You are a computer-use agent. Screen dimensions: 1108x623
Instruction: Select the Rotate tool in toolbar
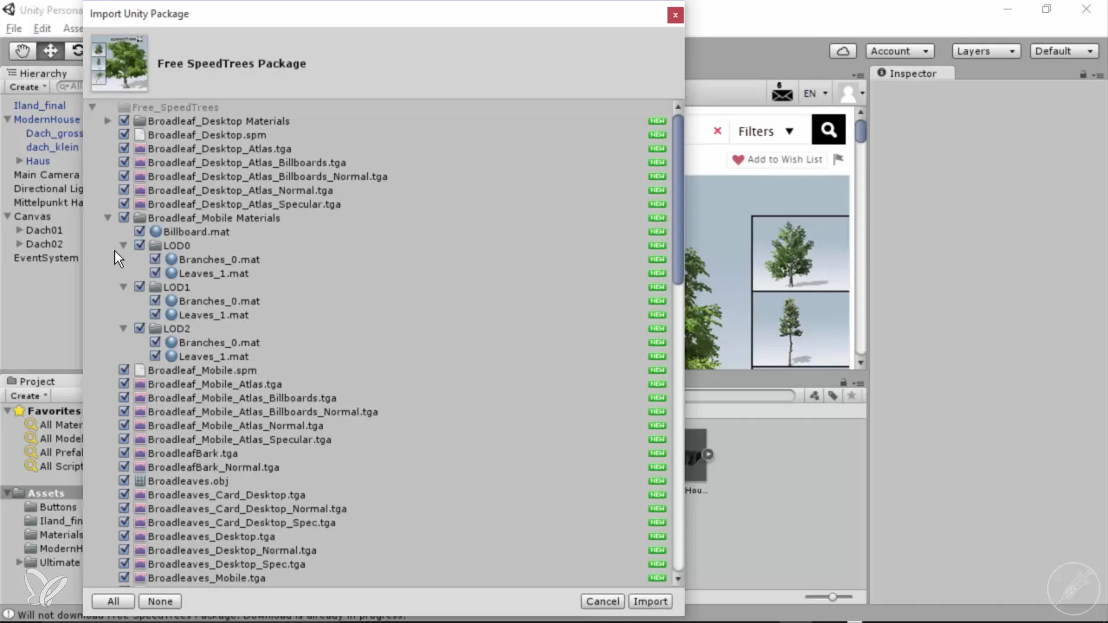(x=76, y=51)
